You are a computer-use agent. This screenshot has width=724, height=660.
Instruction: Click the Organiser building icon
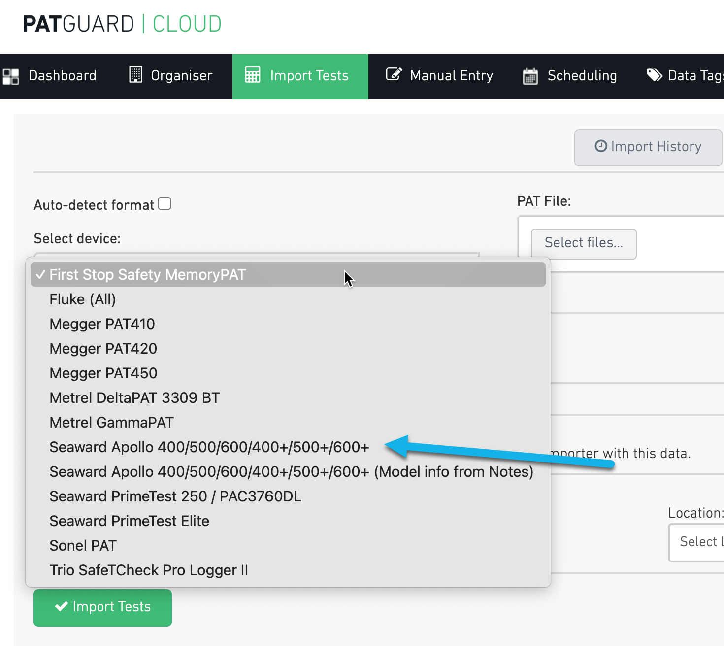coord(135,74)
